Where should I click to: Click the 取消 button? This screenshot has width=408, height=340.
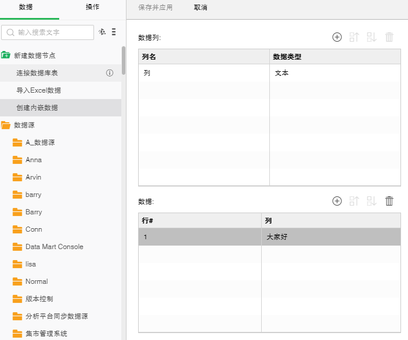[201, 8]
